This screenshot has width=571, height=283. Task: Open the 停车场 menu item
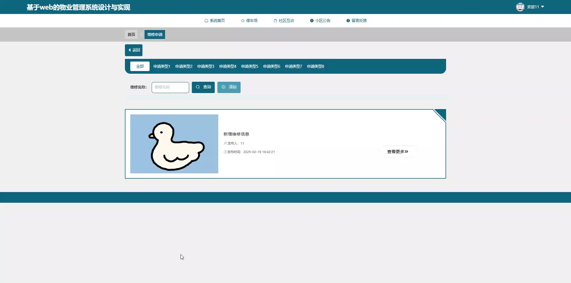249,21
